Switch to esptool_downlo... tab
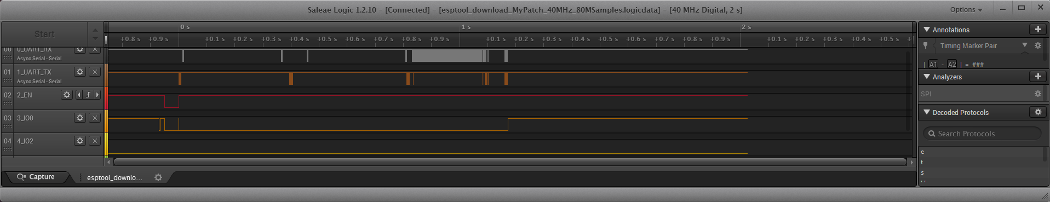This screenshot has width=1050, height=202. pyautogui.click(x=114, y=177)
